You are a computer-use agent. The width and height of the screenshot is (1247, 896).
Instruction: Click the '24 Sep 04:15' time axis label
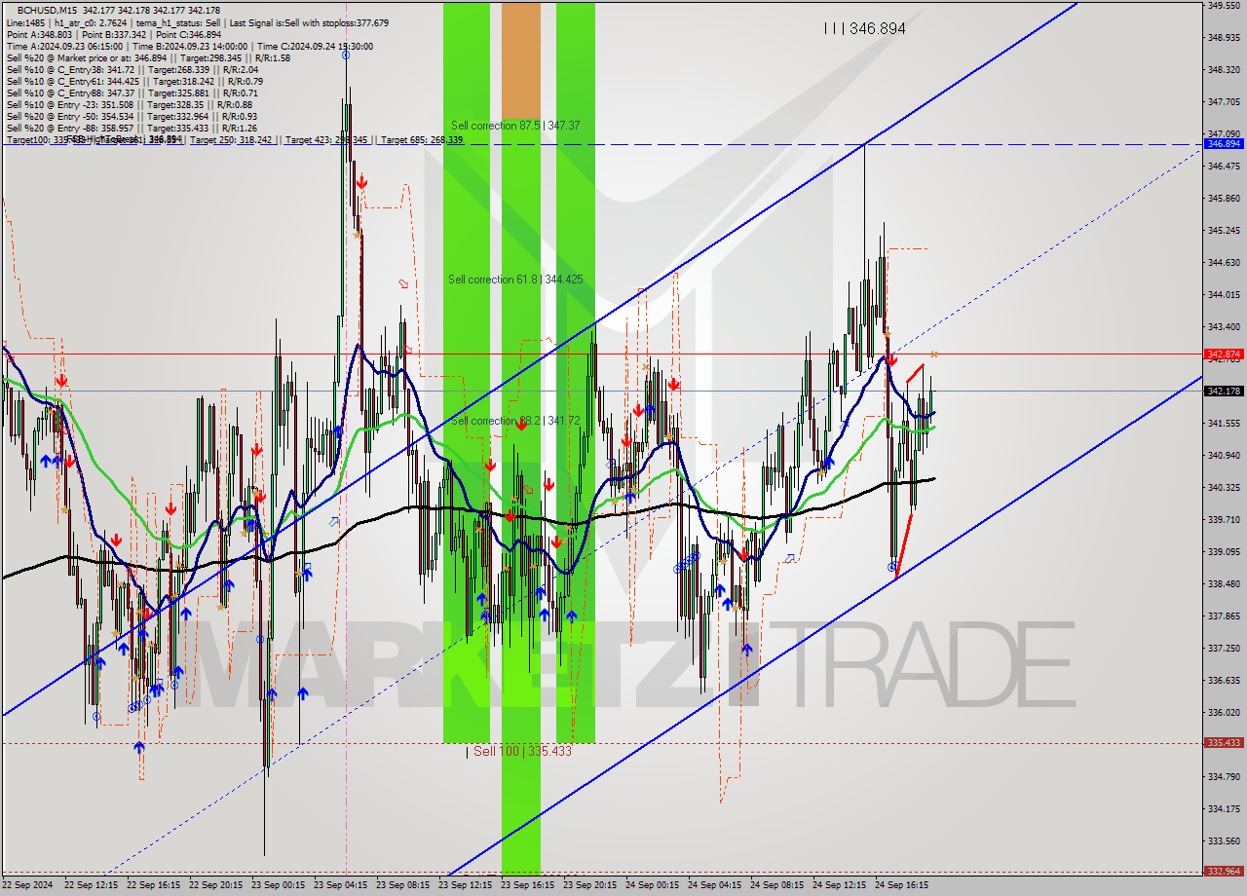[714, 885]
